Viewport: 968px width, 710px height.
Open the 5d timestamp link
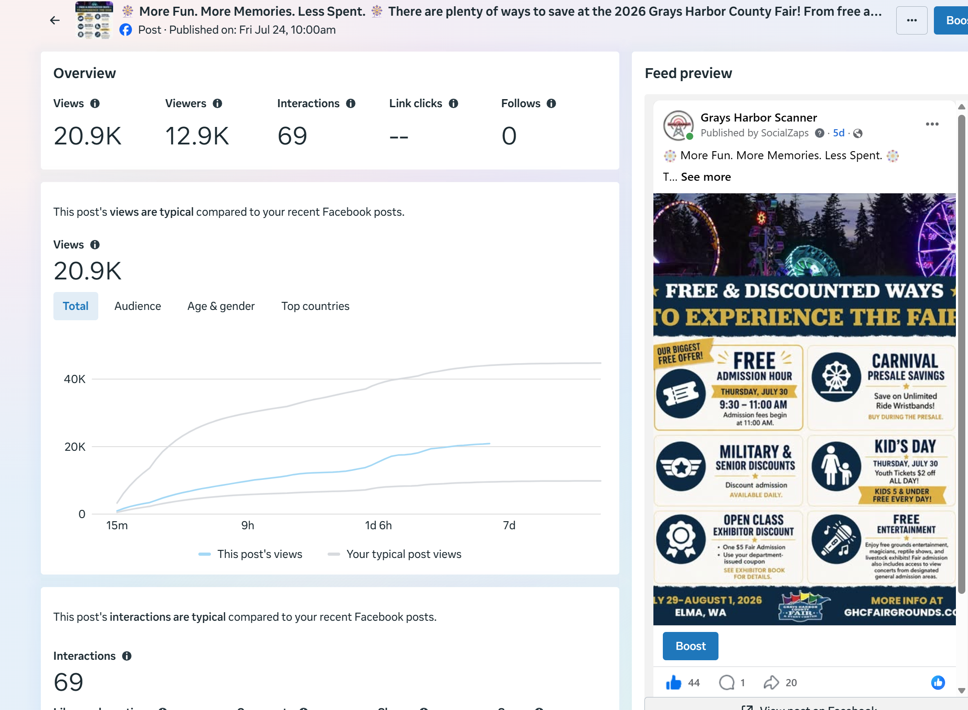click(839, 133)
